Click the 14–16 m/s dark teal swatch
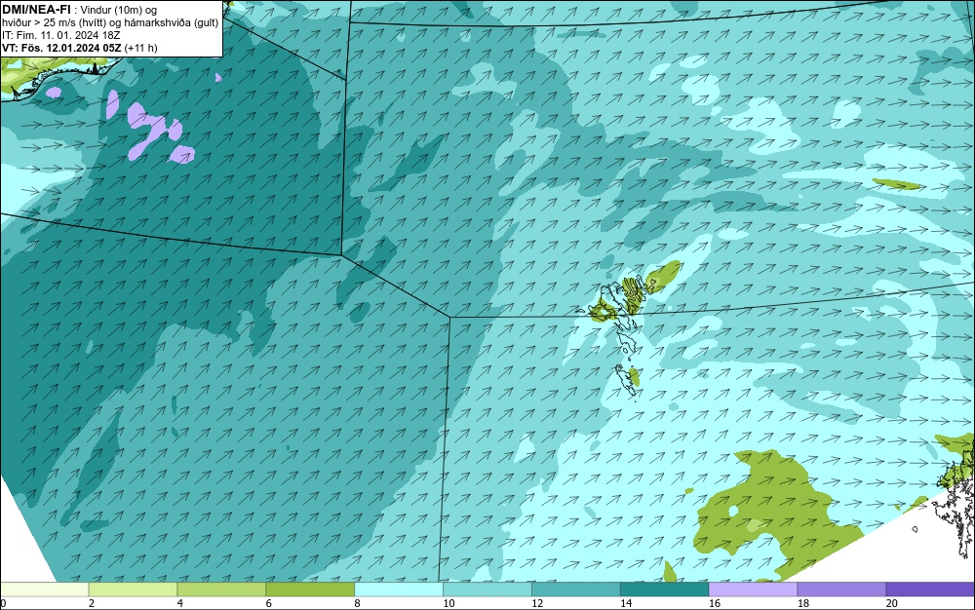This screenshot has width=975, height=610. [665, 590]
